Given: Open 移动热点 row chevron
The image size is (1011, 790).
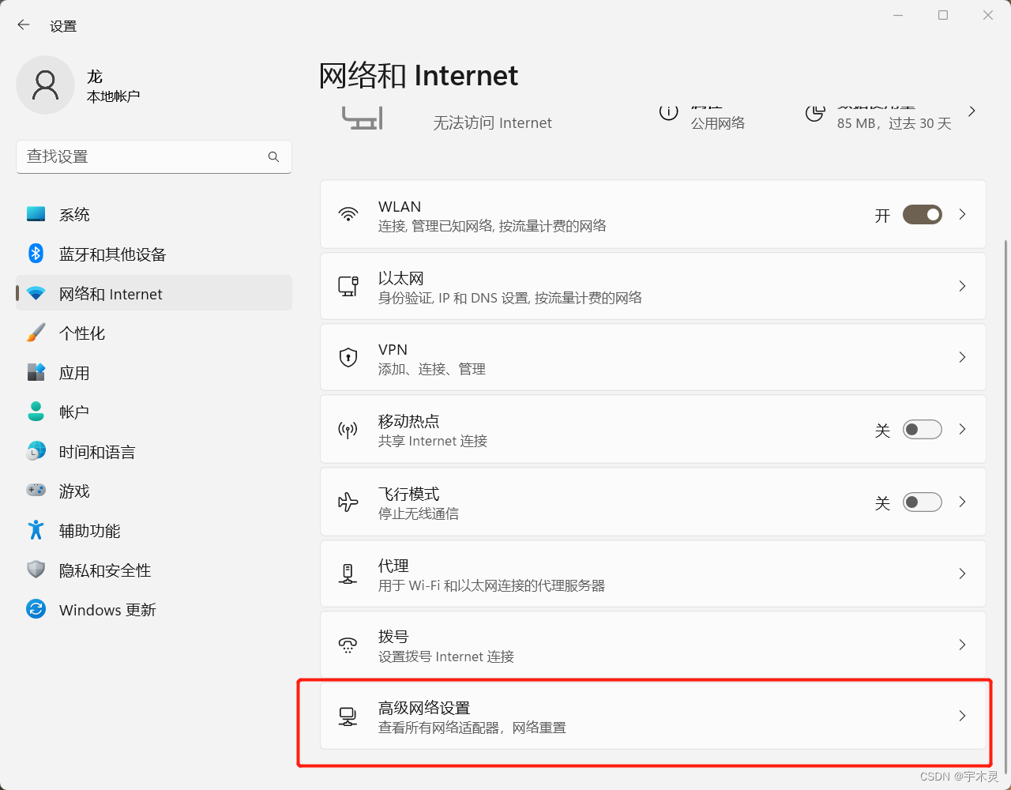Looking at the screenshot, I should point(962,430).
